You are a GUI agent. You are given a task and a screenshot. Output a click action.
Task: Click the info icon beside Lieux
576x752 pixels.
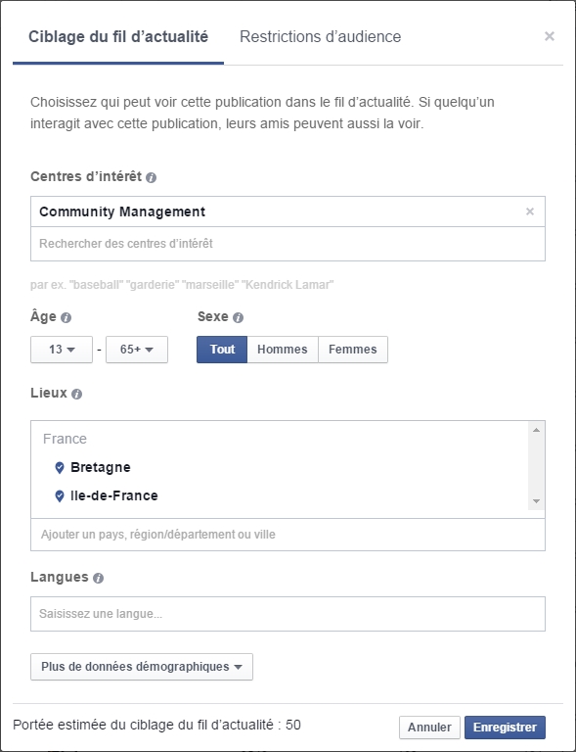point(76,395)
